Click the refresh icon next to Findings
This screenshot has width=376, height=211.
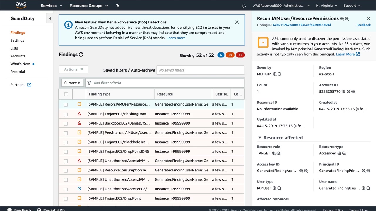coord(81,55)
